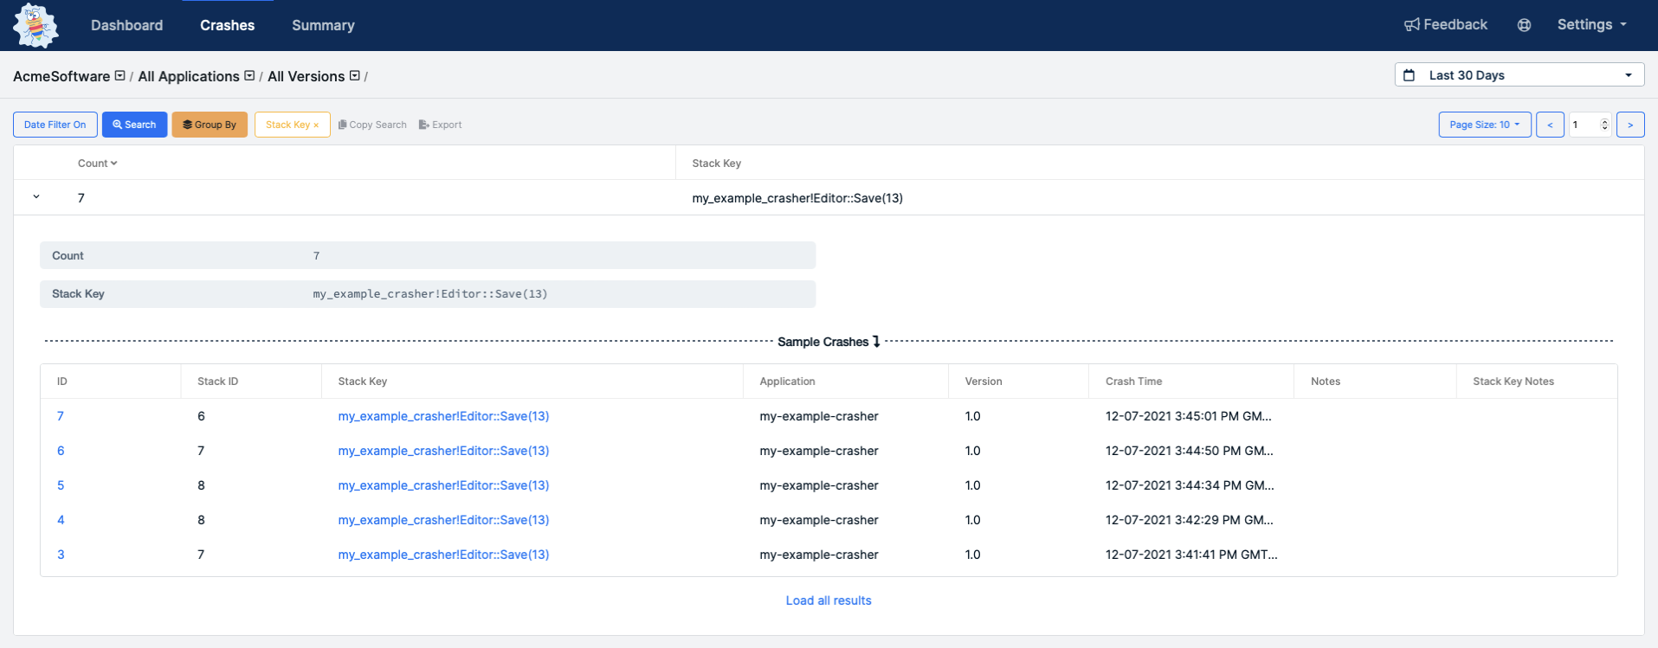
Task: Open the Feedback link
Action: 1445,24
